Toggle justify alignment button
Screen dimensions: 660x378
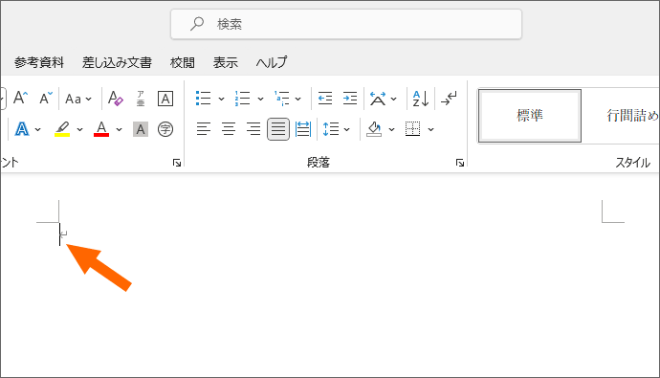278,129
